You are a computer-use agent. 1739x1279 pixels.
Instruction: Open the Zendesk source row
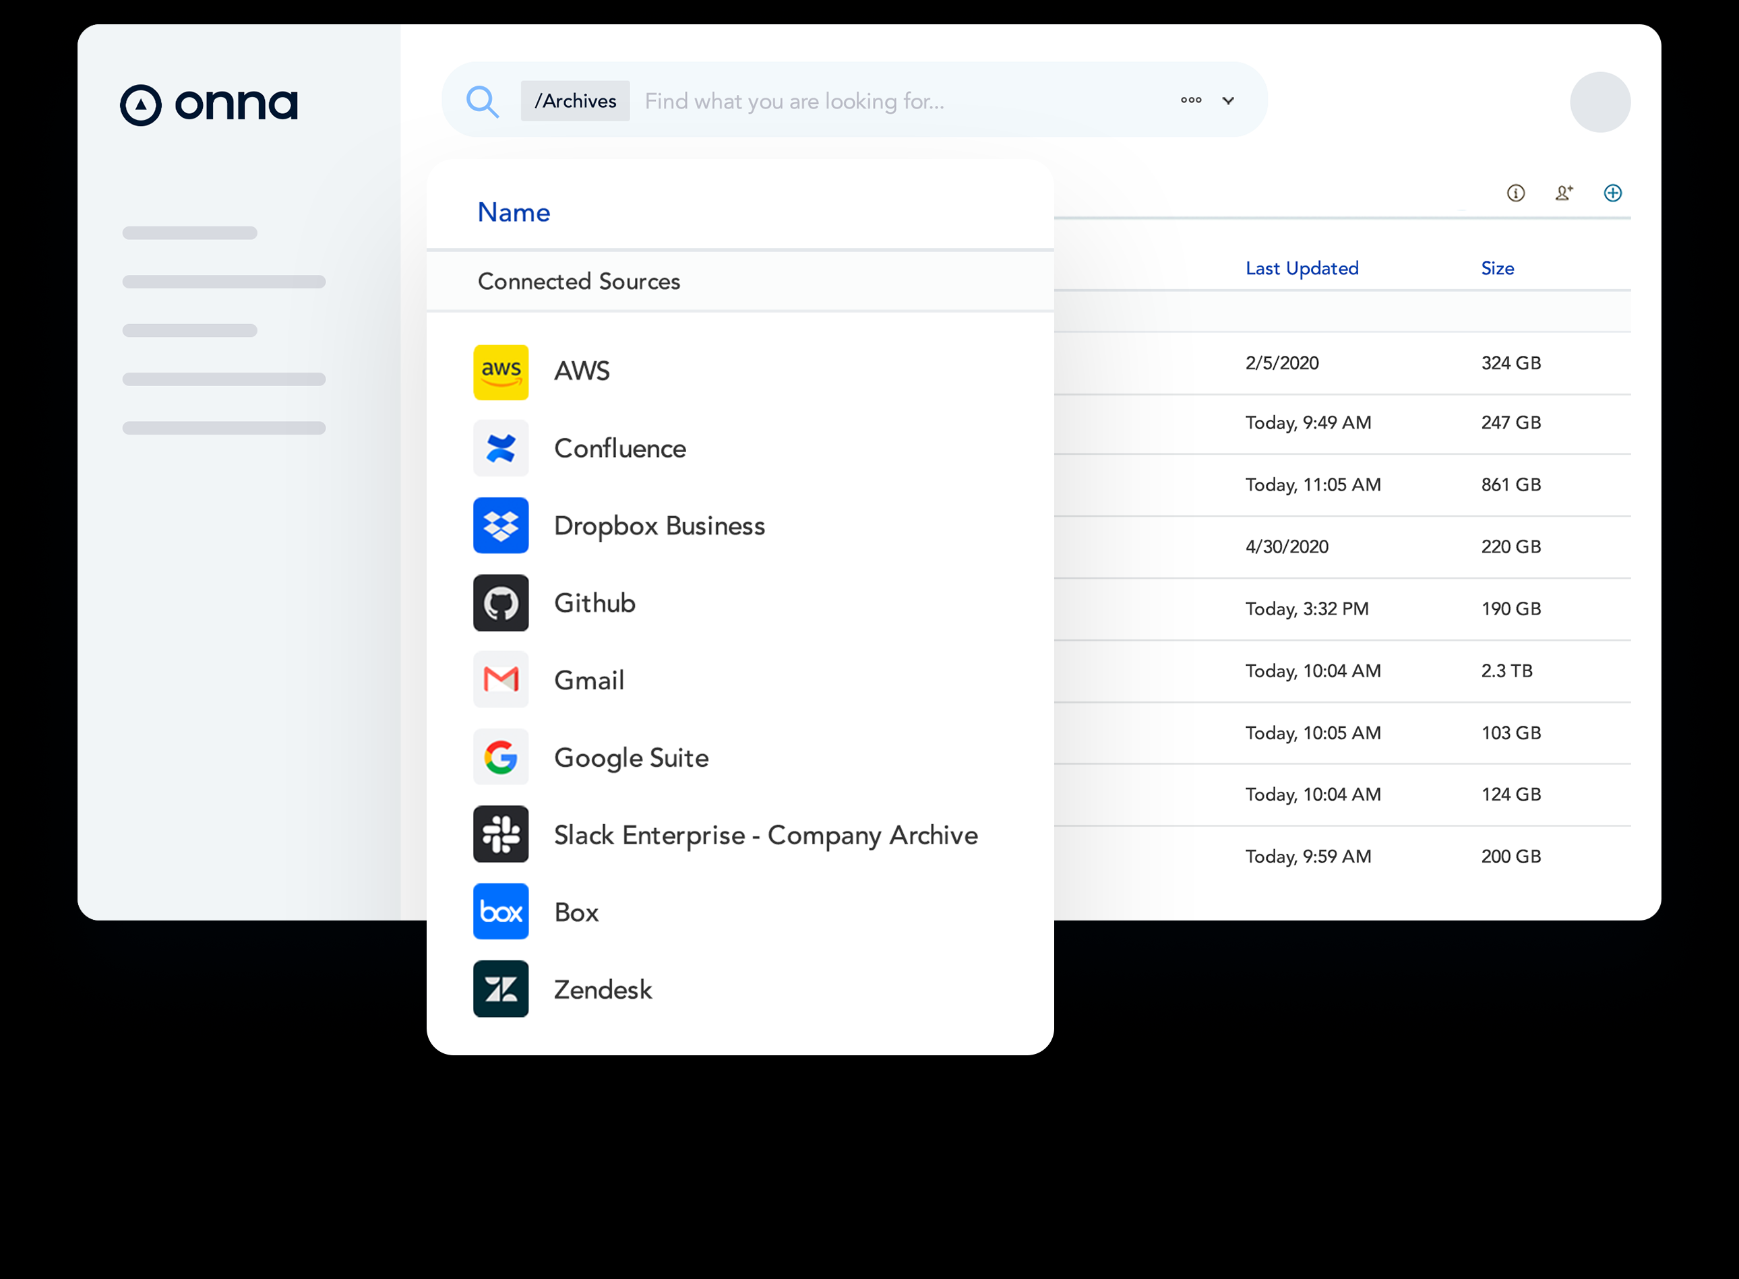740,989
